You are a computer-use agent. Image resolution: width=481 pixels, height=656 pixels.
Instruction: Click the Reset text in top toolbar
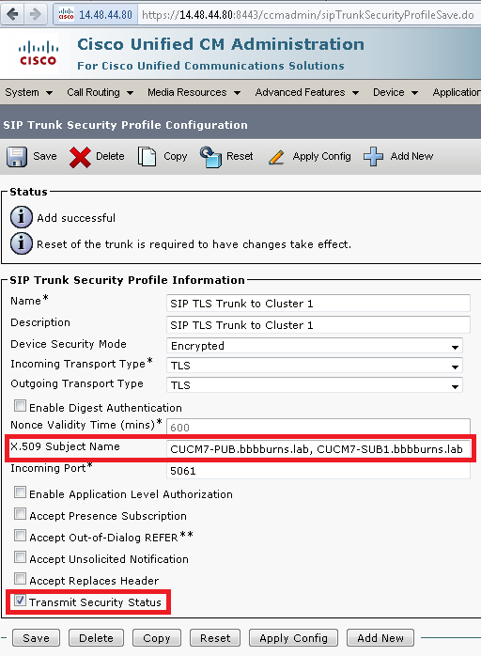[x=240, y=156]
